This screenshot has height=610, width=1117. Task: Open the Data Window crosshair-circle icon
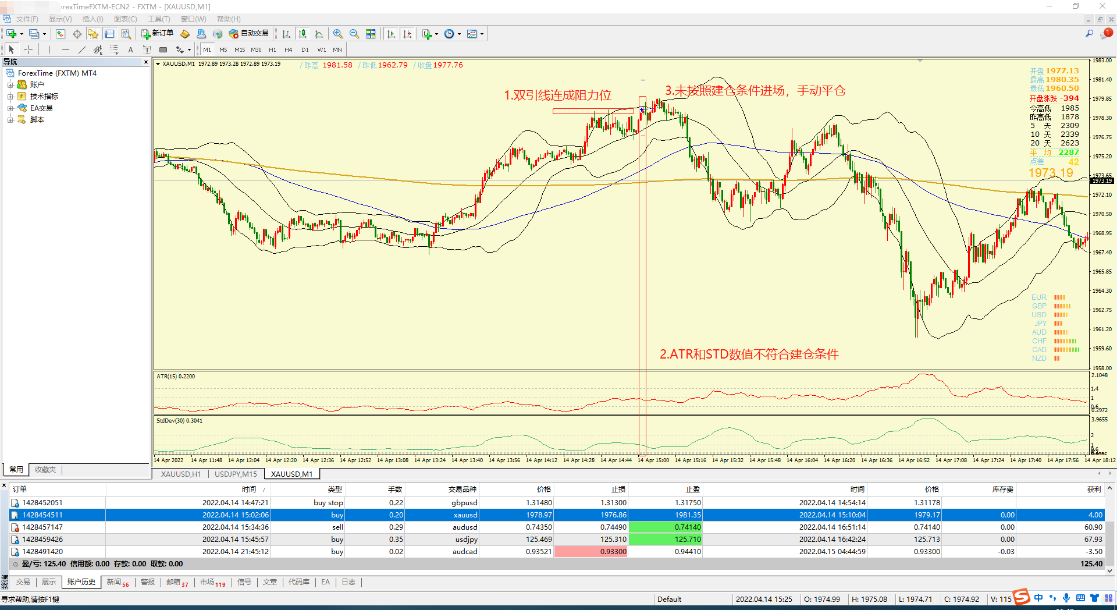[x=77, y=34]
